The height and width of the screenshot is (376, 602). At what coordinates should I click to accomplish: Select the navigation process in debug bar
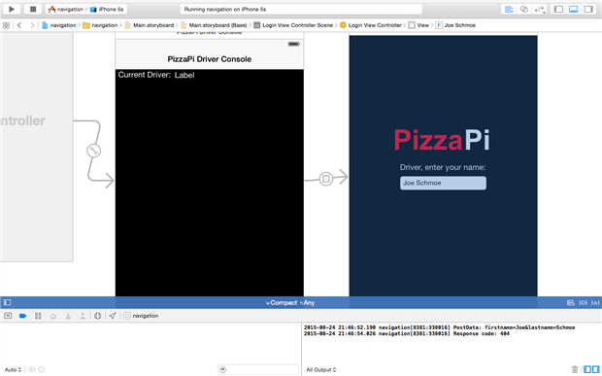click(x=142, y=316)
